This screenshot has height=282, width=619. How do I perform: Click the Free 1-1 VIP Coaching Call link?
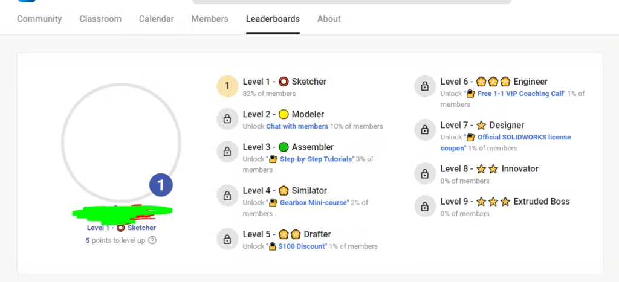[520, 94]
